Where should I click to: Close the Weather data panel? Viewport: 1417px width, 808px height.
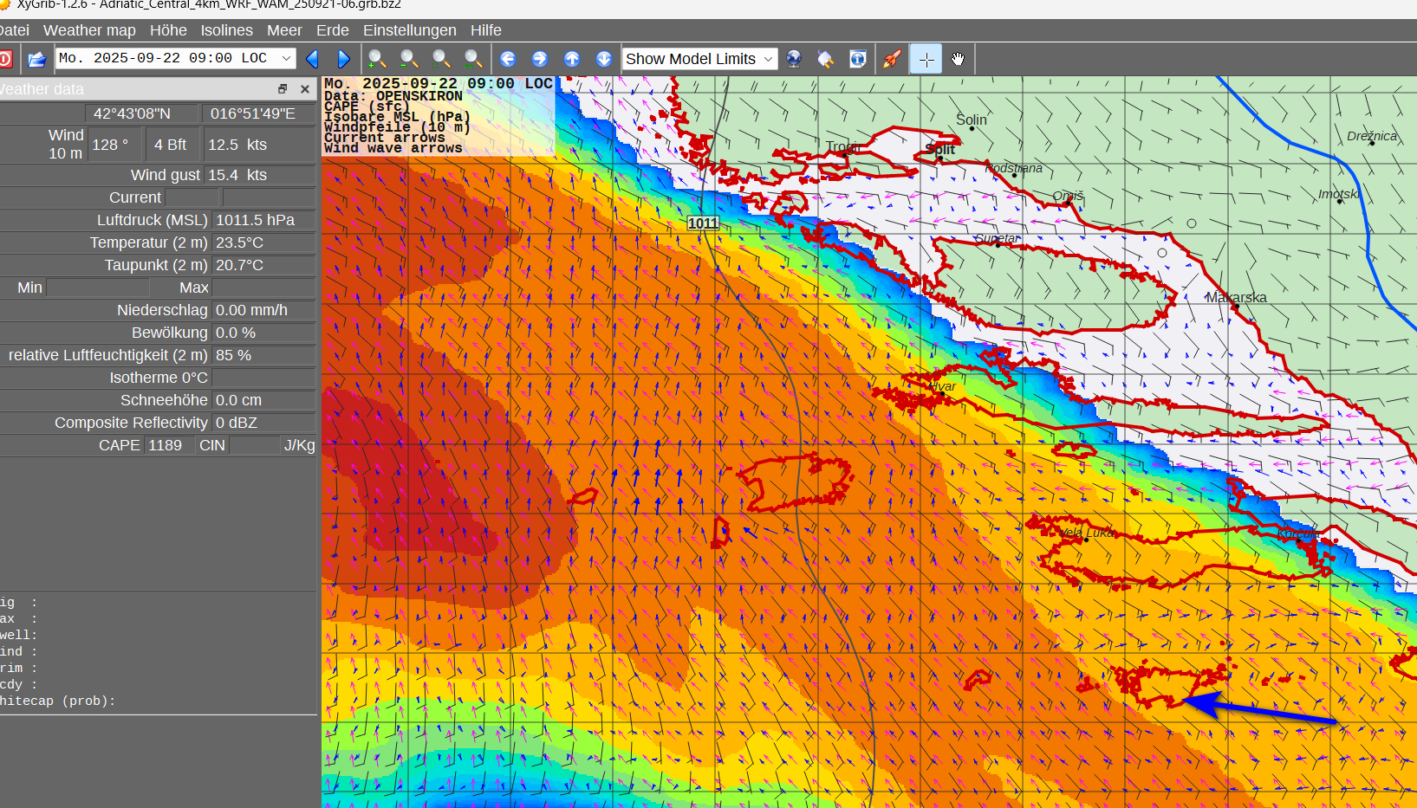coord(305,89)
